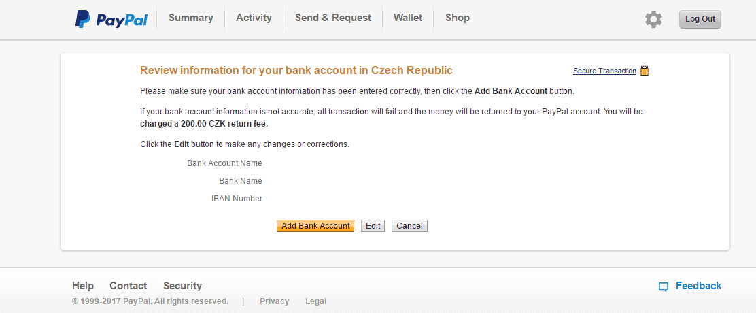Click the Edit button

pos(373,226)
